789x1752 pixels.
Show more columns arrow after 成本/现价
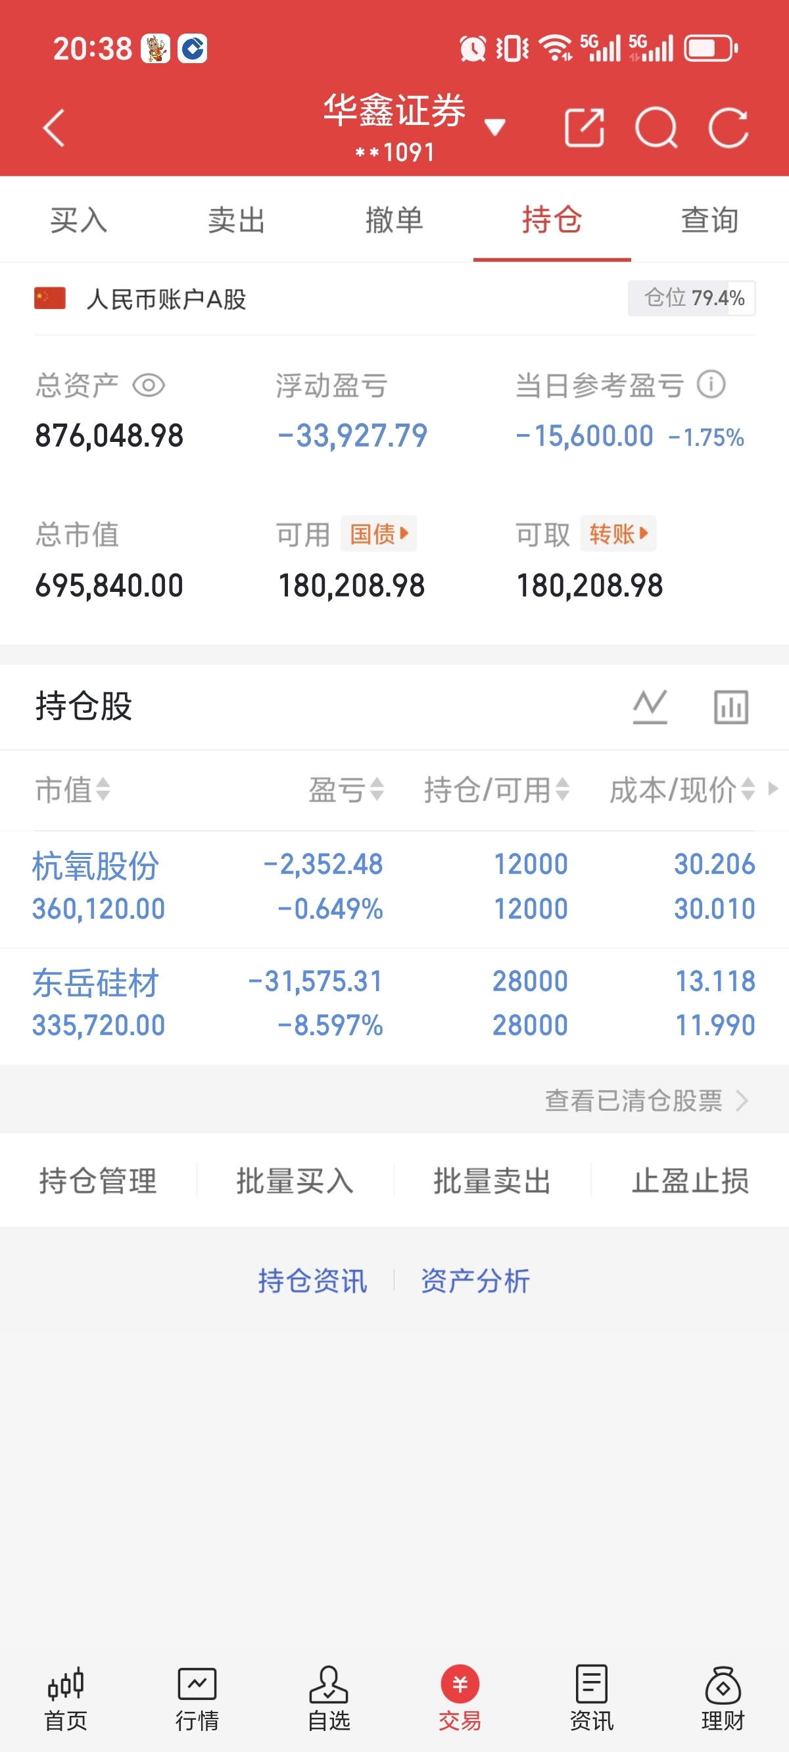click(773, 789)
